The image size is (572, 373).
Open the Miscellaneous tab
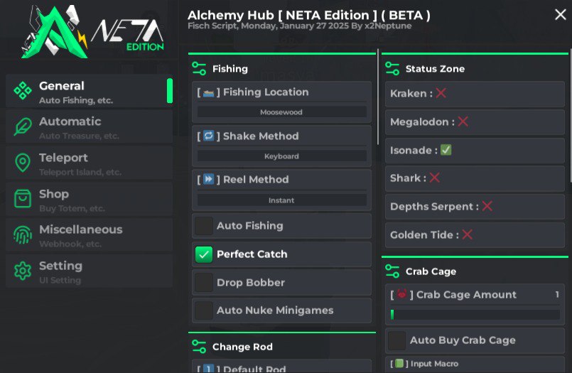(89, 234)
